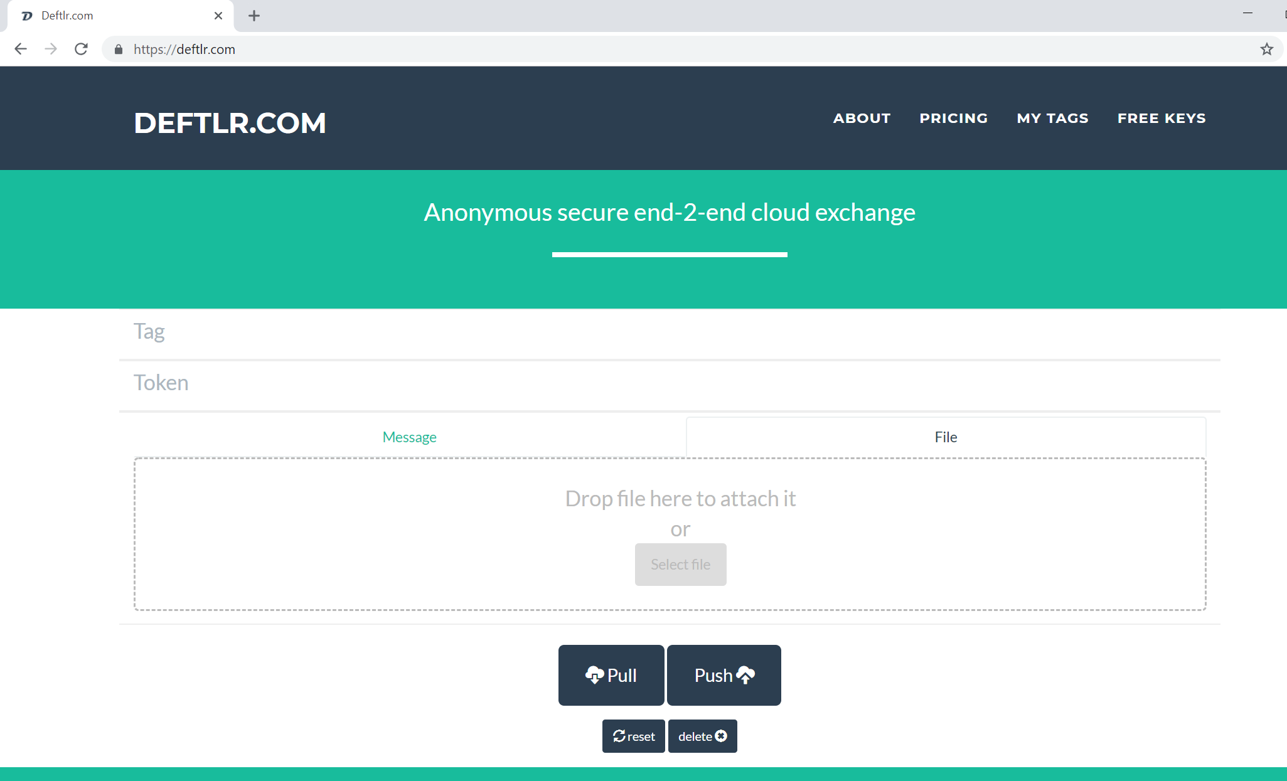
Task: Select the File tab
Action: pyautogui.click(x=946, y=437)
